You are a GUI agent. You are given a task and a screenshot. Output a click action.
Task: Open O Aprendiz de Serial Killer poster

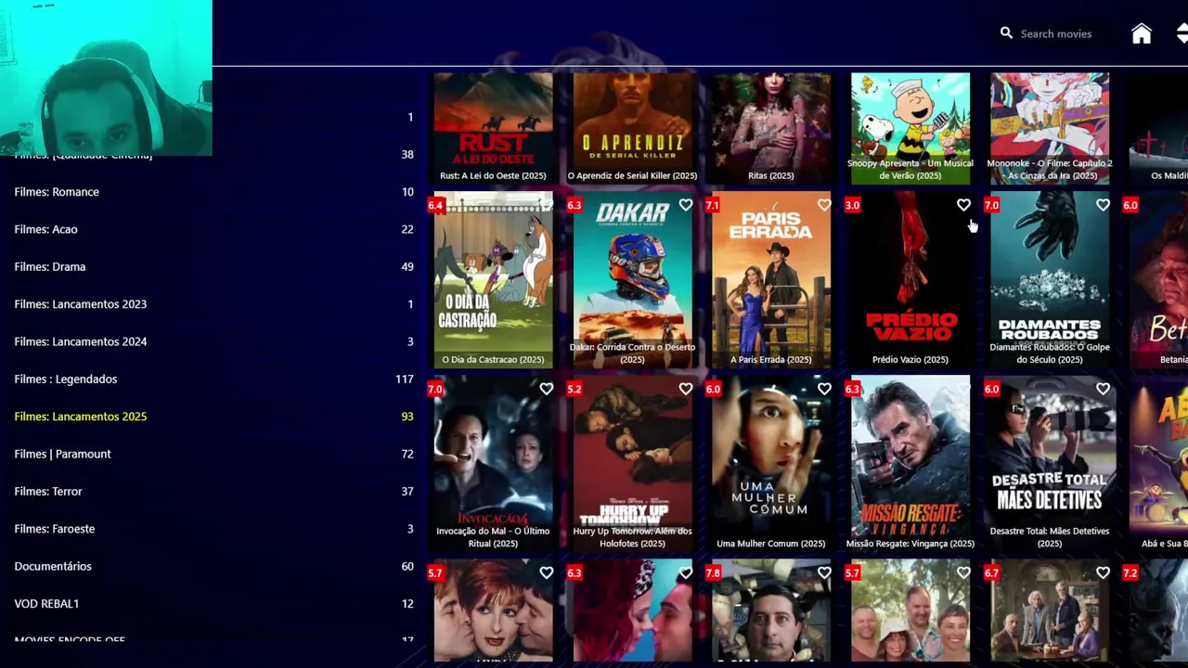(632, 128)
